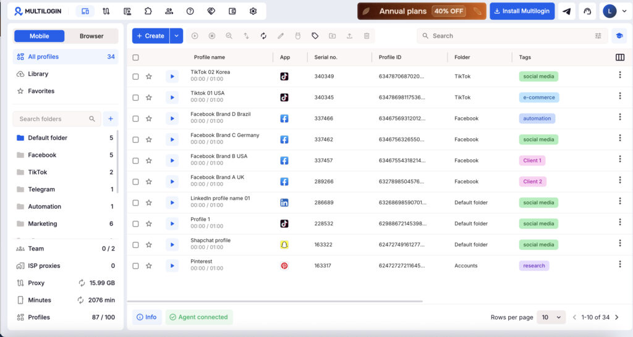Click the refresh icon in the toolbar

click(x=263, y=36)
